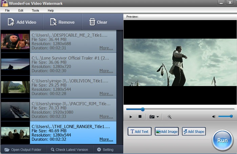Expand the snapshot dropdown arrow
This screenshot has height=154, width=237.
[x=158, y=117]
